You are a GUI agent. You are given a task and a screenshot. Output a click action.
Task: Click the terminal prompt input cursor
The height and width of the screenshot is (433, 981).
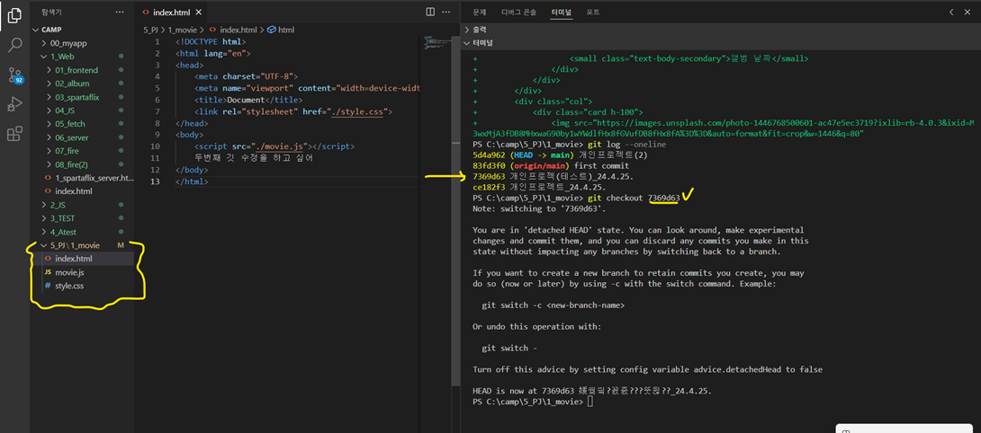pyautogui.click(x=590, y=402)
